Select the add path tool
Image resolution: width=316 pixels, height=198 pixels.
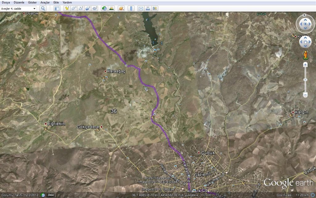coord(81,8)
